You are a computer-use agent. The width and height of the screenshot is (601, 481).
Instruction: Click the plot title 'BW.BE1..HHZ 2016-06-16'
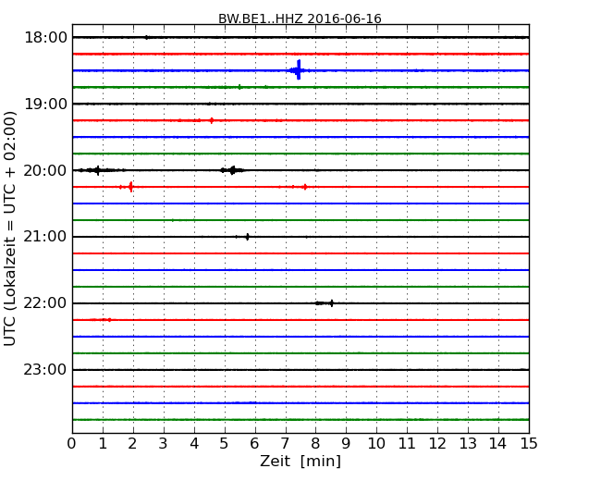tap(300, 18)
